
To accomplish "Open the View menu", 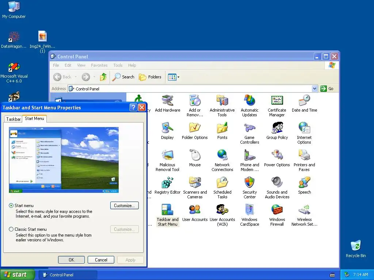I will tap(81, 65).
